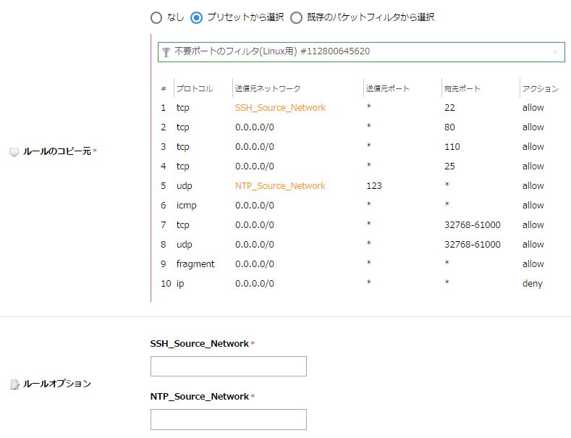
Task: Click the 送信元ネットワーク column header
Action: (x=268, y=89)
